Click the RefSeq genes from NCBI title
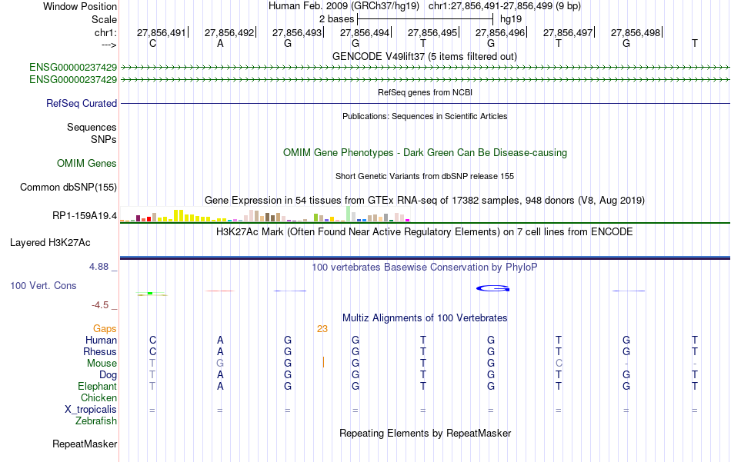The height and width of the screenshot is (462, 731). 425,92
